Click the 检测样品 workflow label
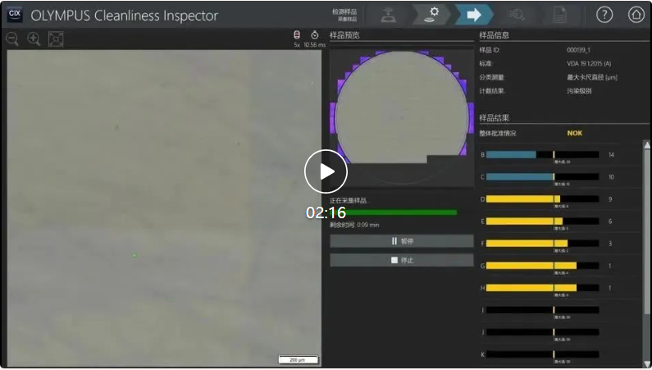Viewport: 652px width, 370px height. (344, 11)
